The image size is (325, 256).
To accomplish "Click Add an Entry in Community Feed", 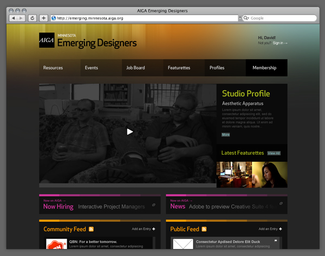I will click(x=144, y=229).
